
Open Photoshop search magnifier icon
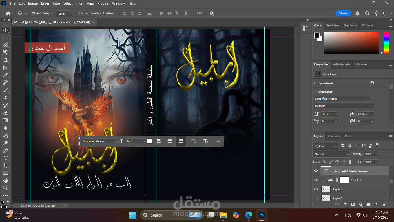(367, 13)
